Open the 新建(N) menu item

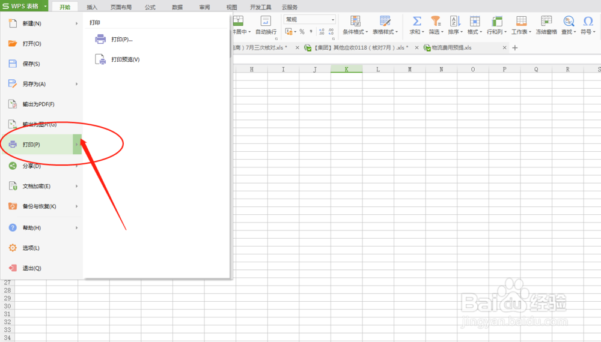coord(41,24)
